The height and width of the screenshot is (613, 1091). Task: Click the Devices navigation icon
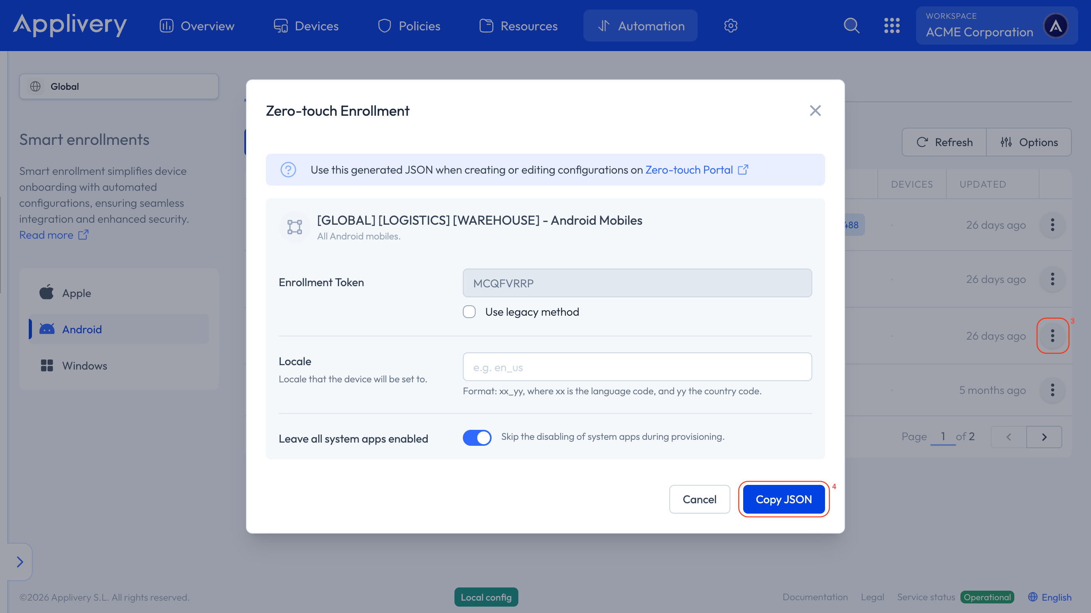280,26
